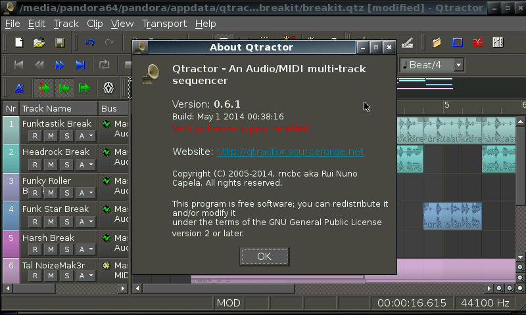Undo last action with blue arrow icon
Screen dimensions: 526x315
[x=89, y=43]
